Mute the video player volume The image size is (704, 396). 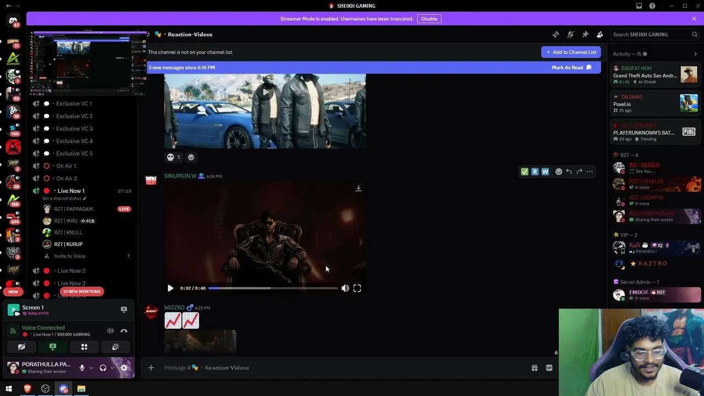coord(345,288)
